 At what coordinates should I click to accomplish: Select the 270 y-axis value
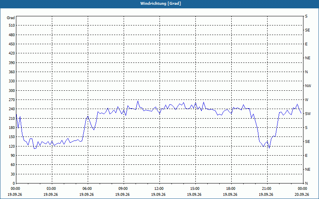(12, 100)
